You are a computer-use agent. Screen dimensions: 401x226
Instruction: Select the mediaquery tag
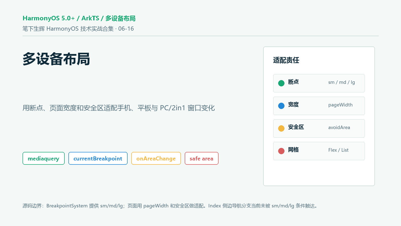click(x=44, y=158)
